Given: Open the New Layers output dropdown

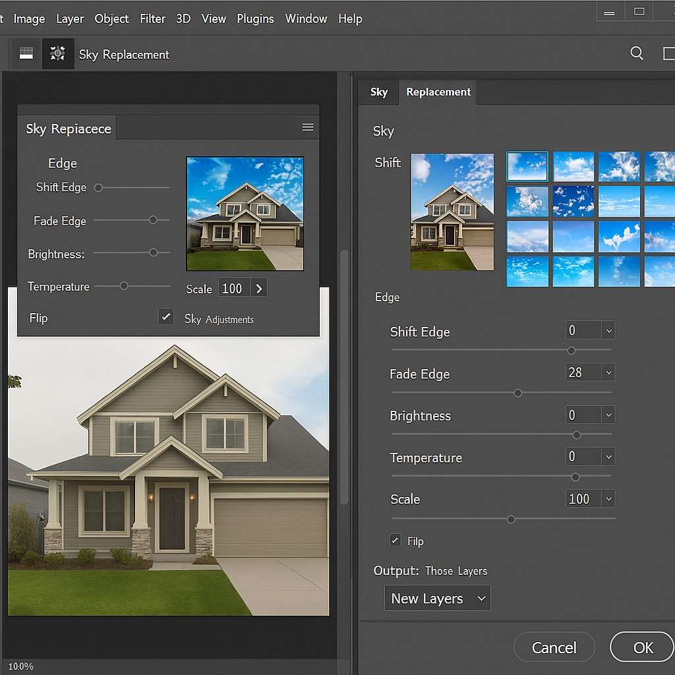Looking at the screenshot, I should [x=437, y=598].
